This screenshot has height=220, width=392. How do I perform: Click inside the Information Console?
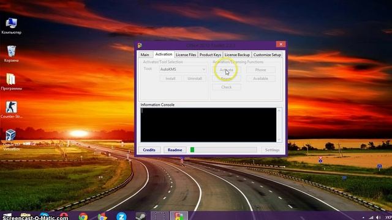(x=208, y=125)
